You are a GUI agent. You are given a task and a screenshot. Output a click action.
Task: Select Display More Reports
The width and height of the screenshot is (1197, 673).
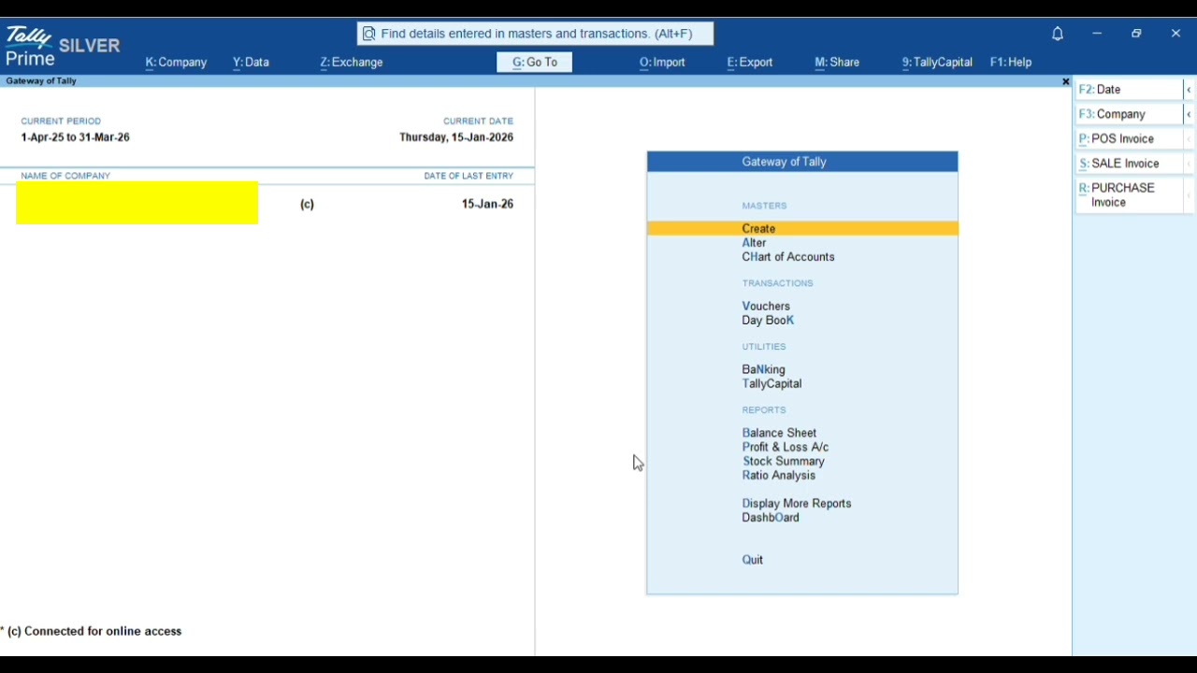[797, 504]
